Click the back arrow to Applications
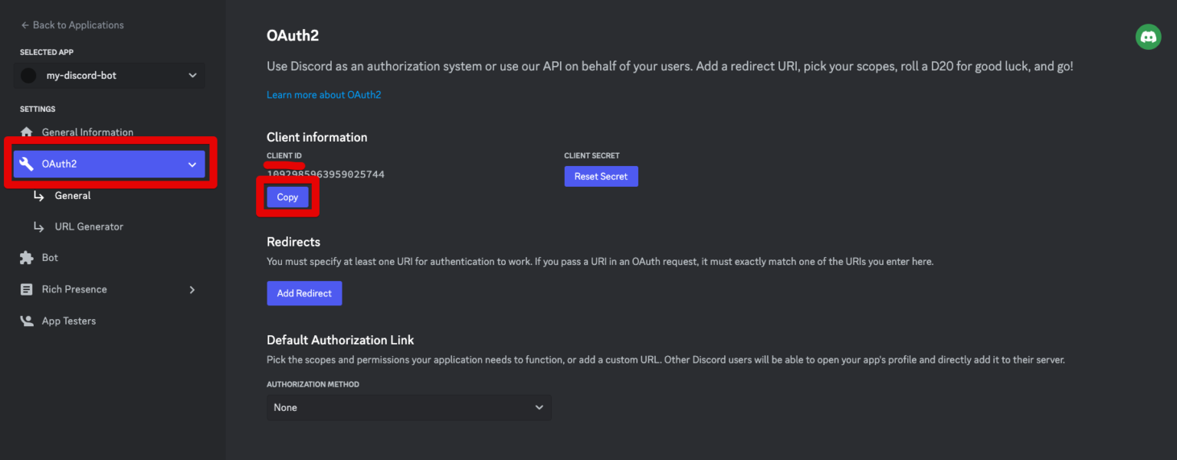Screen dimensions: 1177x460 24,24
